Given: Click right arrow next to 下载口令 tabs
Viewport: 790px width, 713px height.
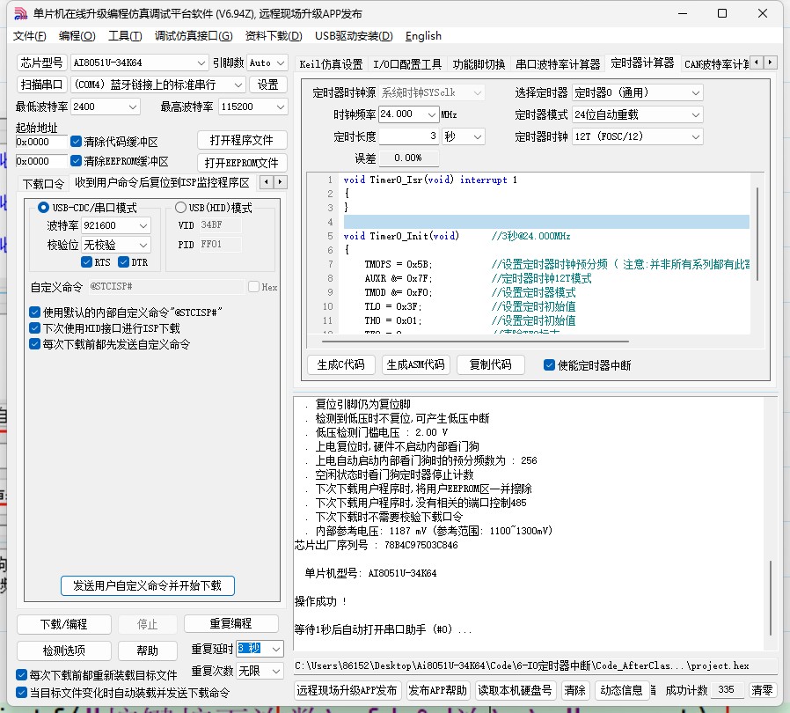Looking at the screenshot, I should [x=280, y=182].
